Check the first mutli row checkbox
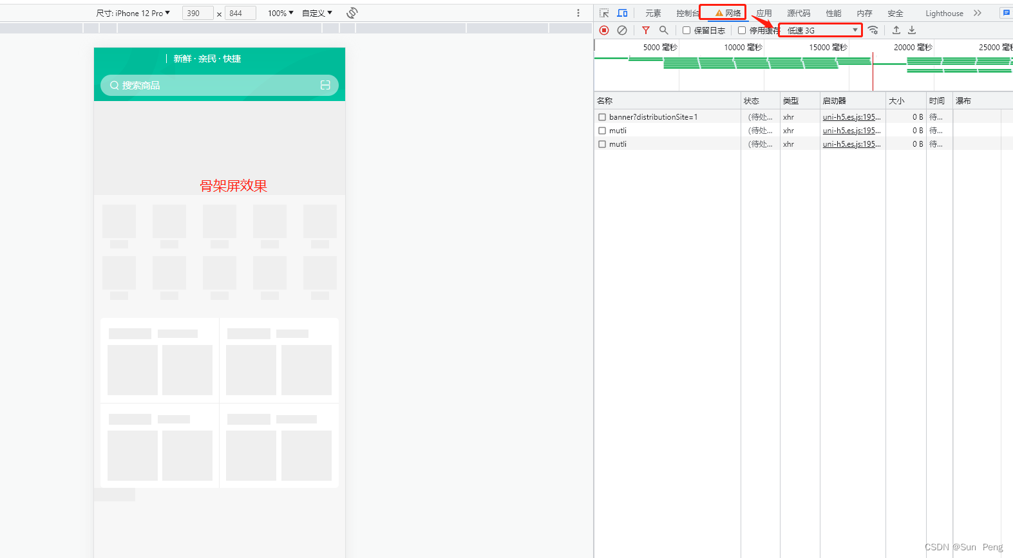 [602, 131]
